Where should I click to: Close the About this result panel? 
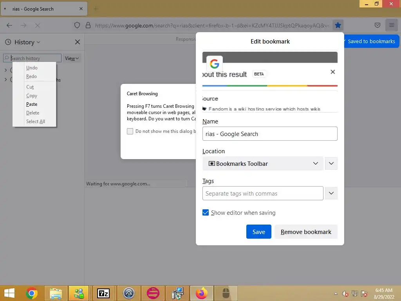click(332, 72)
